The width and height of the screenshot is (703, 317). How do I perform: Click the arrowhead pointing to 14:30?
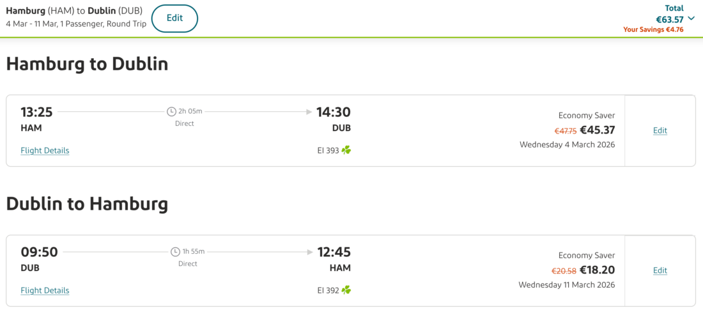point(309,112)
